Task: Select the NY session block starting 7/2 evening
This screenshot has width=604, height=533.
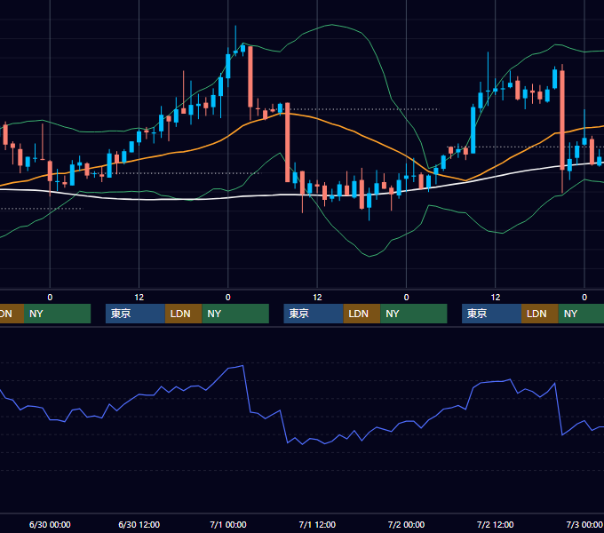Action: point(581,314)
